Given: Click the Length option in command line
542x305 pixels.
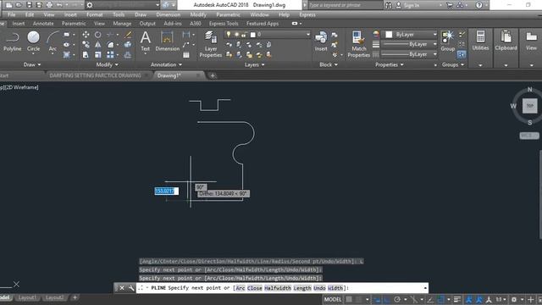Looking at the screenshot, I should tap(302, 288).
